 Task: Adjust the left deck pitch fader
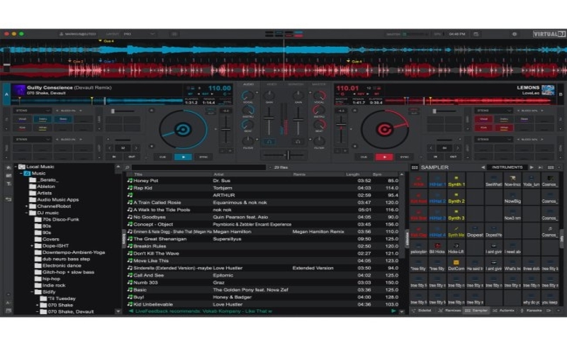pyautogui.click(x=225, y=129)
